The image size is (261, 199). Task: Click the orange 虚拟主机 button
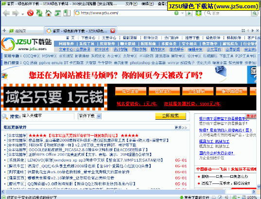click(164, 91)
